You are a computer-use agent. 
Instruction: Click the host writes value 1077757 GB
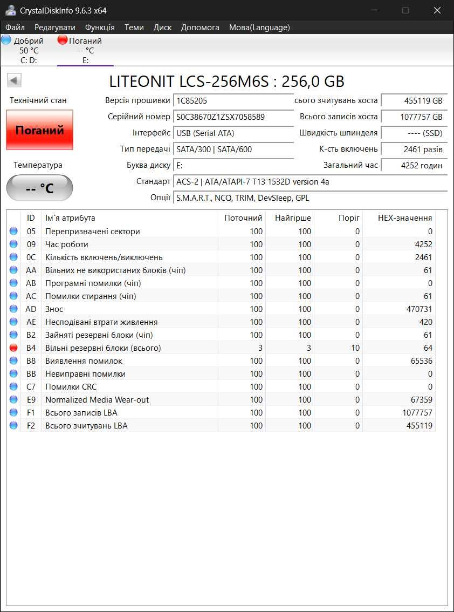coord(414,117)
